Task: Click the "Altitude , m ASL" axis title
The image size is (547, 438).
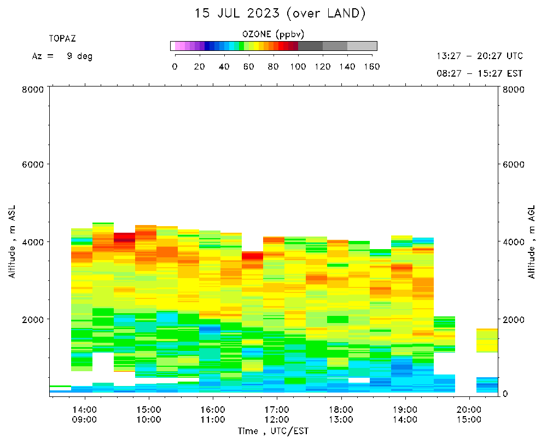Action: [12, 241]
